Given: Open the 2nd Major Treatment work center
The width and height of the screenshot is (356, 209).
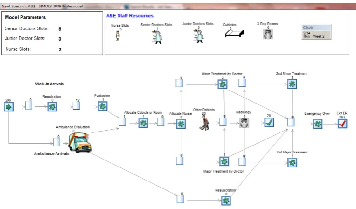Looking at the screenshot, I should click(x=292, y=162).
